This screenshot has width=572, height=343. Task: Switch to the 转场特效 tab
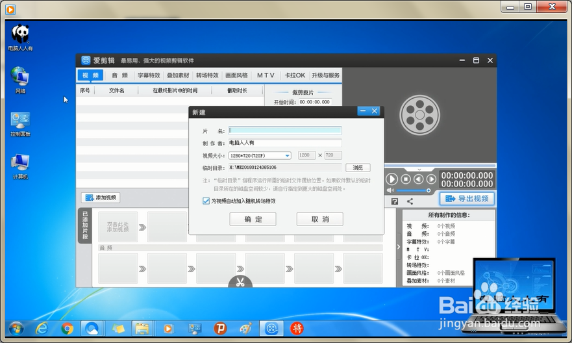click(207, 75)
